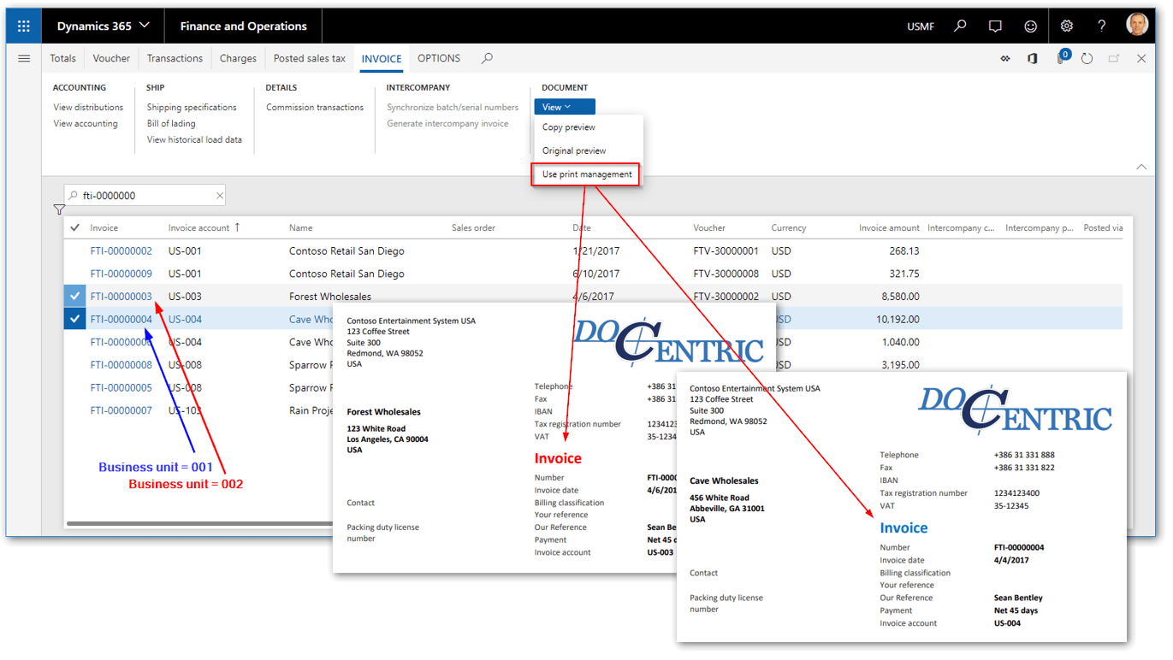This screenshot has height=660, width=1173.
Task: Click the search magnifier in top bar
Action: (x=960, y=27)
